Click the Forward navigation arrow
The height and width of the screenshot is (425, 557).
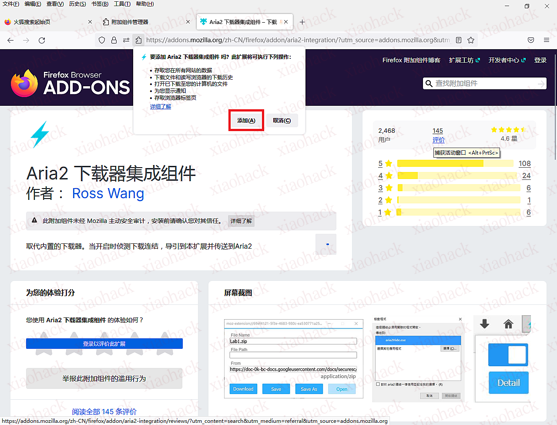pos(26,40)
